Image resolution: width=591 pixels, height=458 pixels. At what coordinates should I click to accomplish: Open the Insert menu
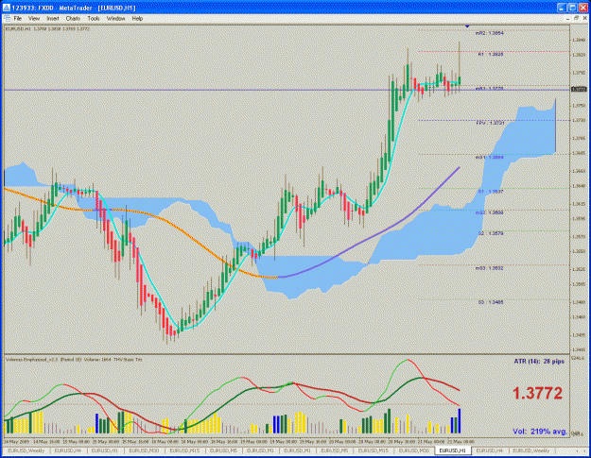point(53,19)
